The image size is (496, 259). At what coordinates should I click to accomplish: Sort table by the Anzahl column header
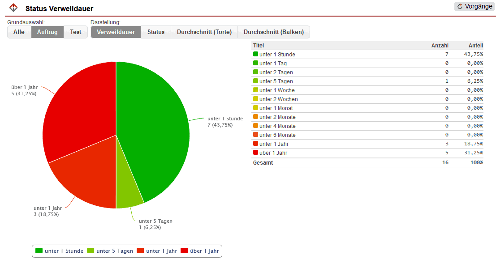pos(440,46)
